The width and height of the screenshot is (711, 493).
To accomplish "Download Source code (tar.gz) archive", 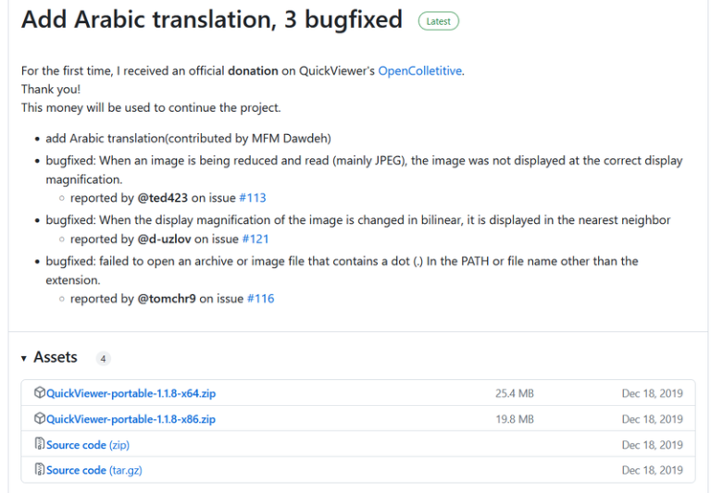I will click(x=94, y=470).
